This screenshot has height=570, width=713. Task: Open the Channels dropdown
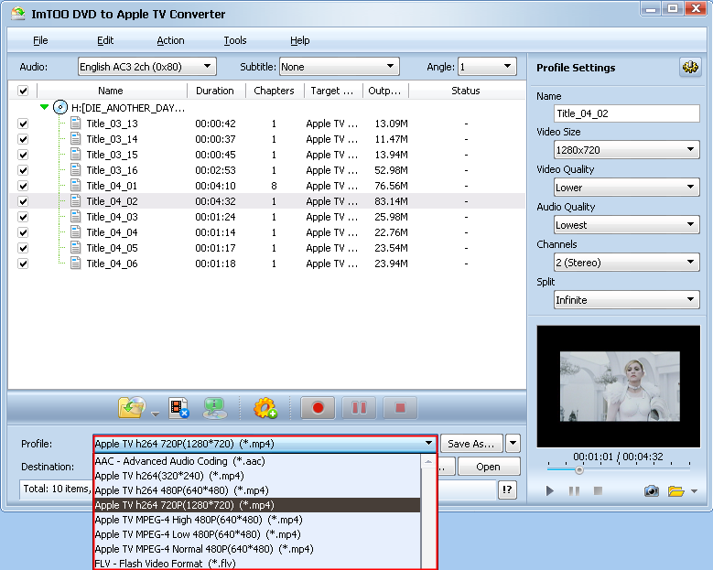[626, 263]
